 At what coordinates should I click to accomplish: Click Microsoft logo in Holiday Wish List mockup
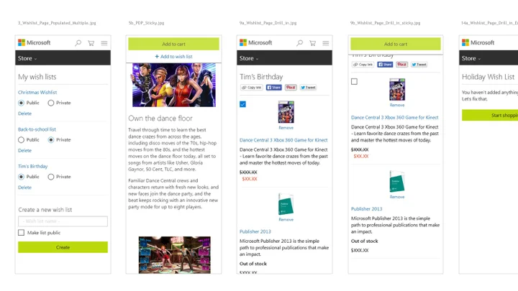click(x=478, y=42)
